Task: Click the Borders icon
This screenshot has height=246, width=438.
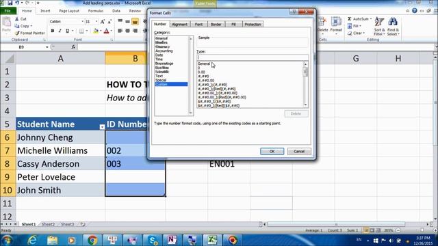Action: pyautogui.click(x=81, y=31)
